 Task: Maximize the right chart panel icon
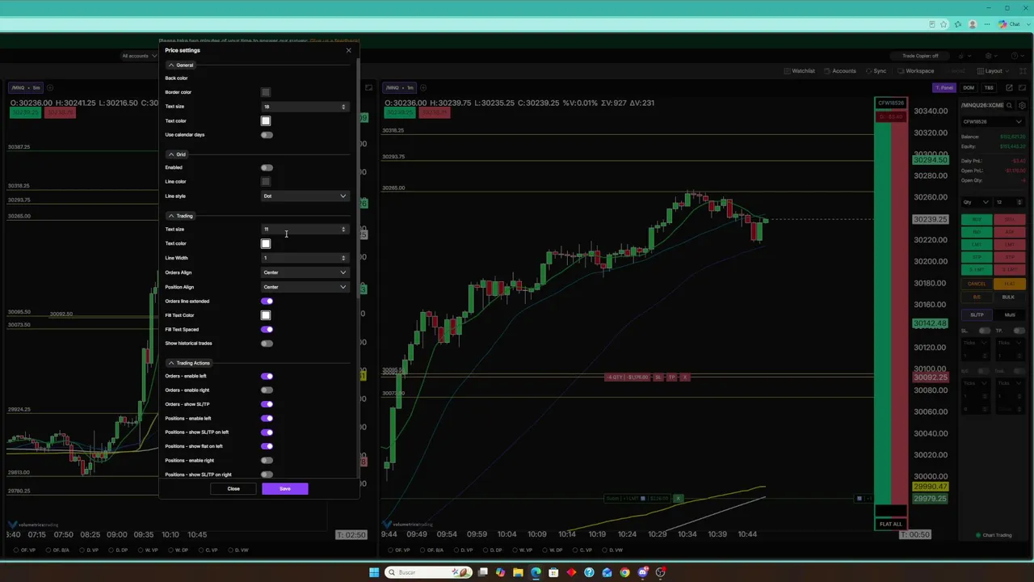pos(1023,87)
